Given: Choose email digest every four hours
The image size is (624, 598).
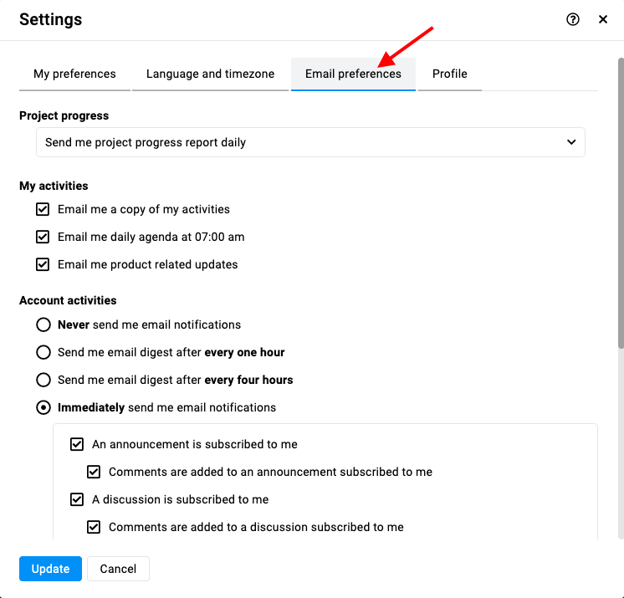Looking at the screenshot, I should [43, 380].
